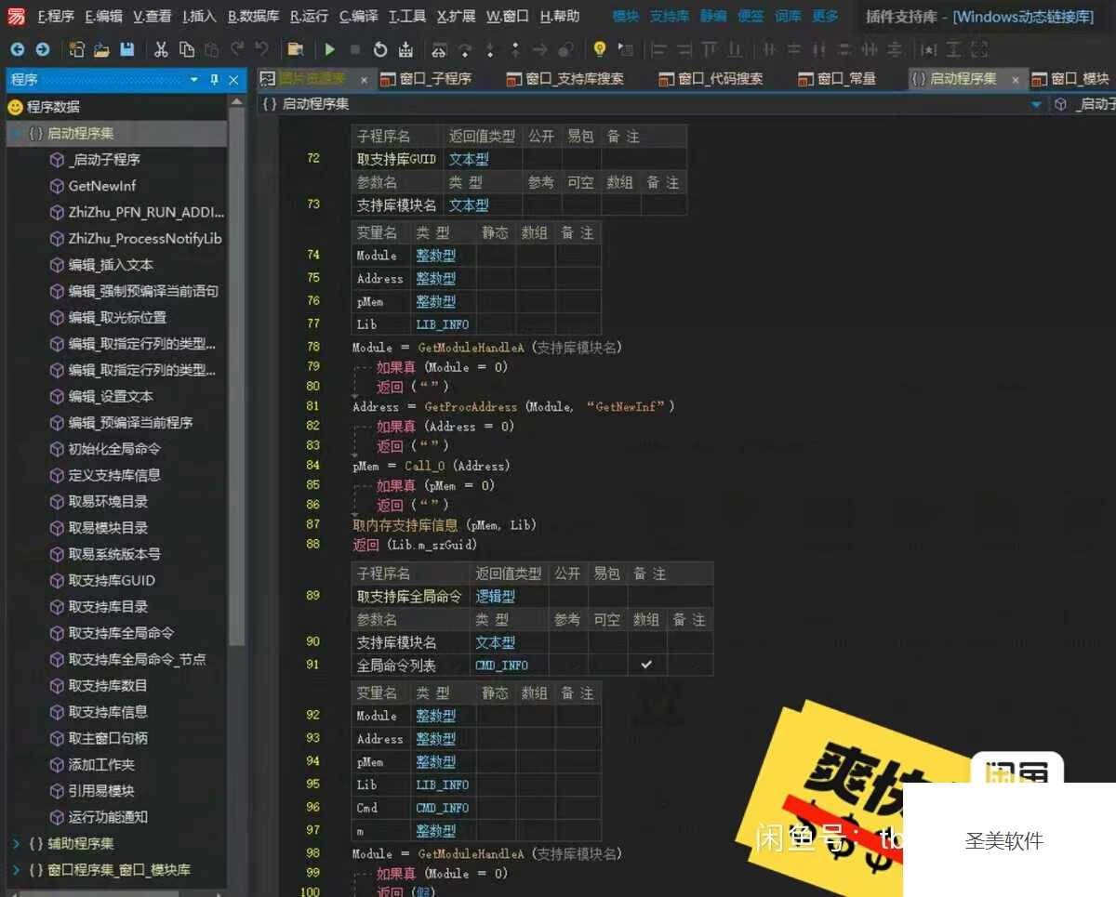Viewport: 1116px width, 897px height.
Task: Open the B.数据库 menu
Action: 253,16
